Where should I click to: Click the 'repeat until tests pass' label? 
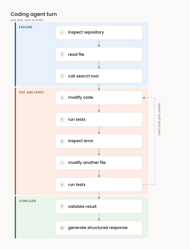pyautogui.click(x=159, y=119)
